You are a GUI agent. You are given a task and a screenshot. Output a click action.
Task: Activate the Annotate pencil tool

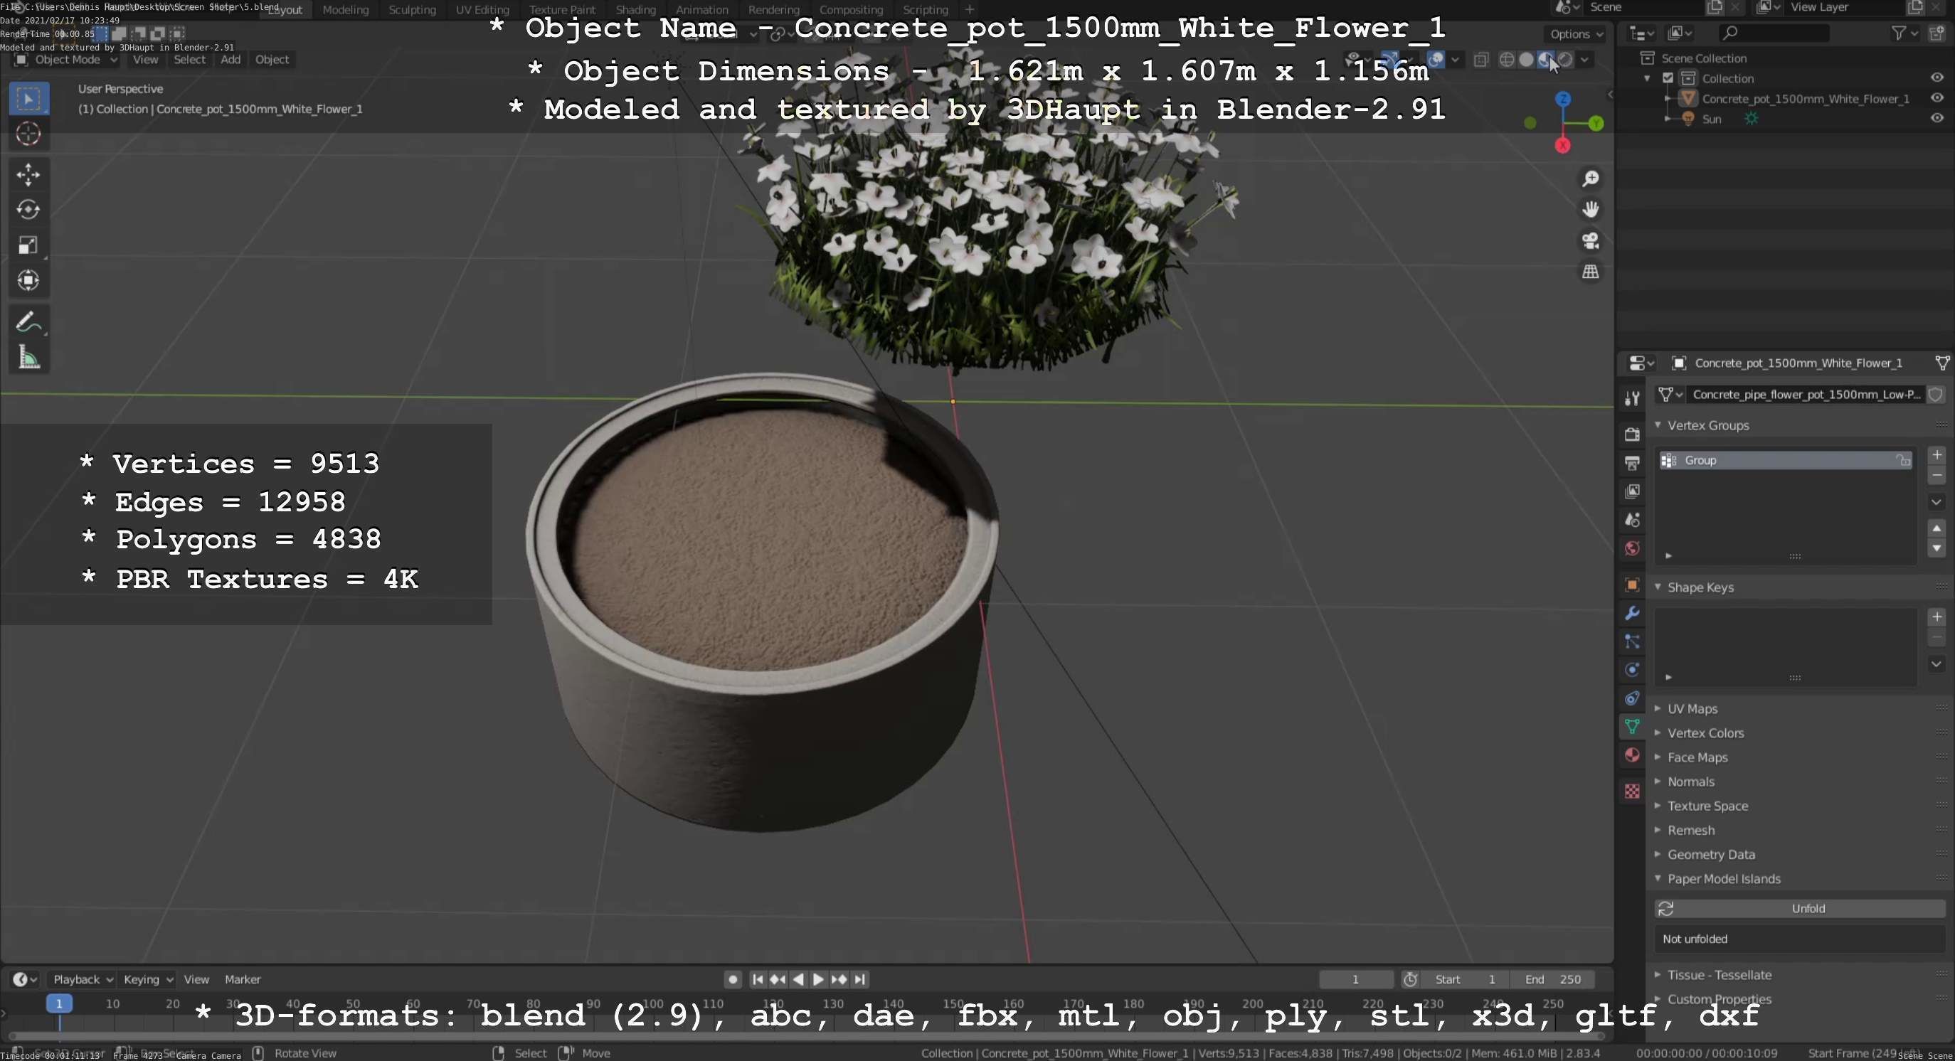[x=29, y=321]
